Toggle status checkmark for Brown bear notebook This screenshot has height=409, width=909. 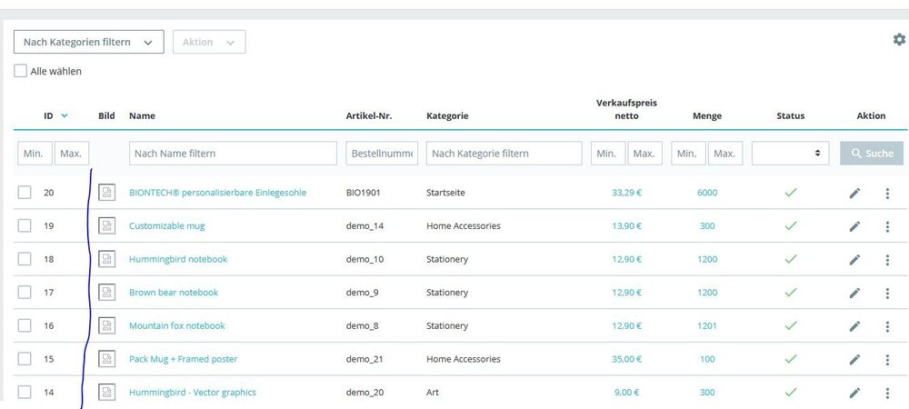pyautogui.click(x=791, y=293)
